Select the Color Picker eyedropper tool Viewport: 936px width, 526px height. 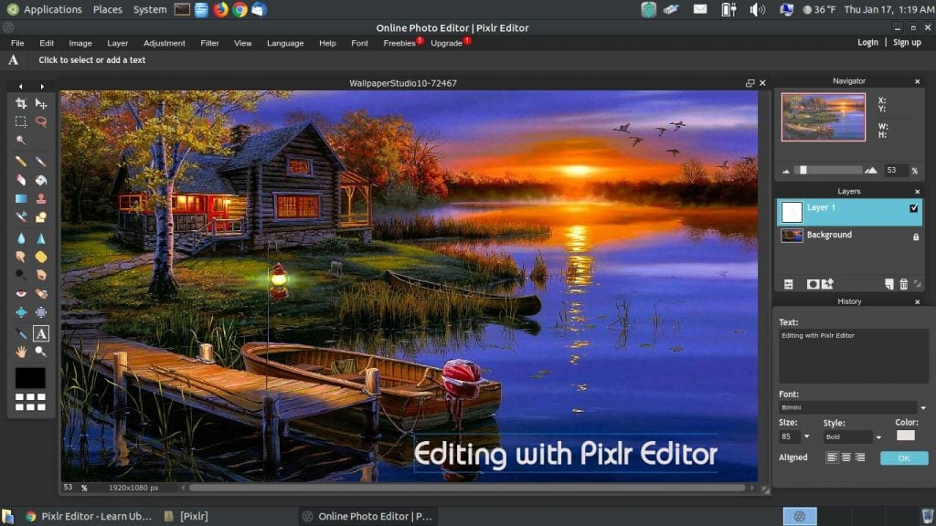[x=21, y=333]
